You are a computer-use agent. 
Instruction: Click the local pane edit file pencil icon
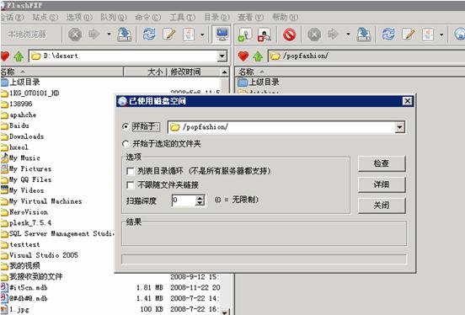168,35
